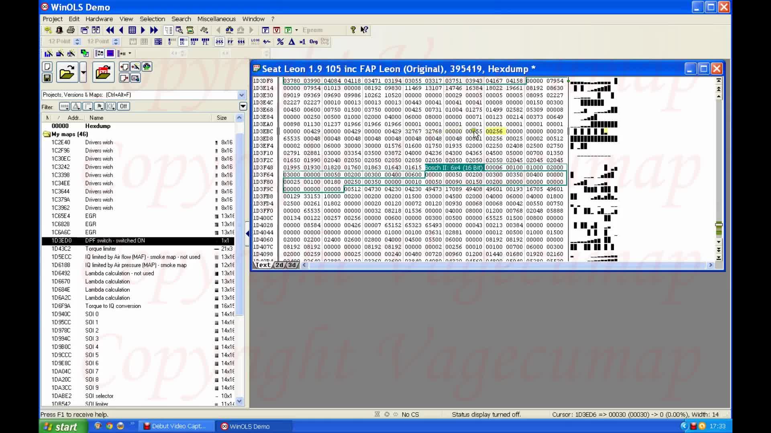This screenshot has height=433, width=771.
Task: Click the binoculars search icon
Action: (x=229, y=30)
